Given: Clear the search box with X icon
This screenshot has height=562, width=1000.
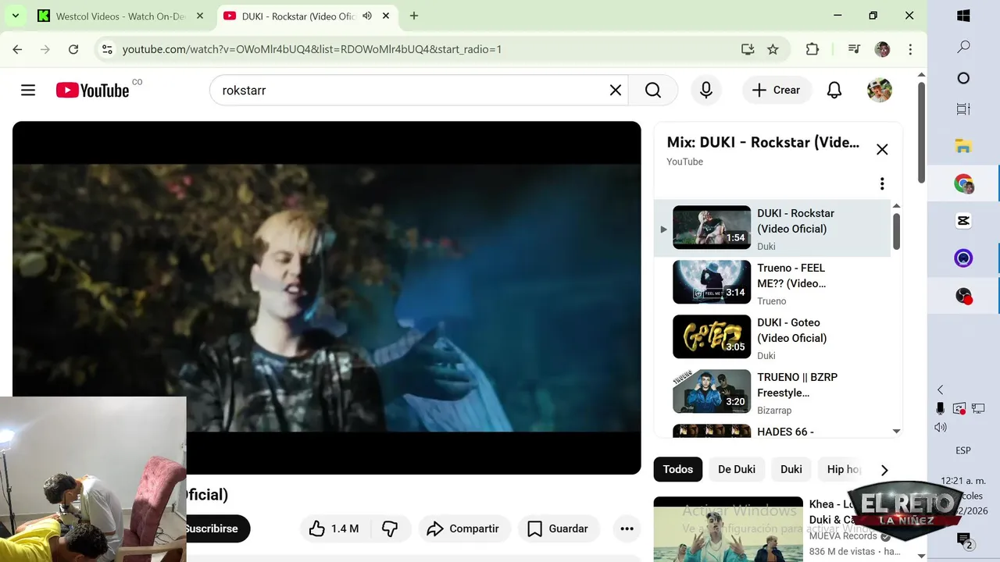Looking at the screenshot, I should [616, 91].
